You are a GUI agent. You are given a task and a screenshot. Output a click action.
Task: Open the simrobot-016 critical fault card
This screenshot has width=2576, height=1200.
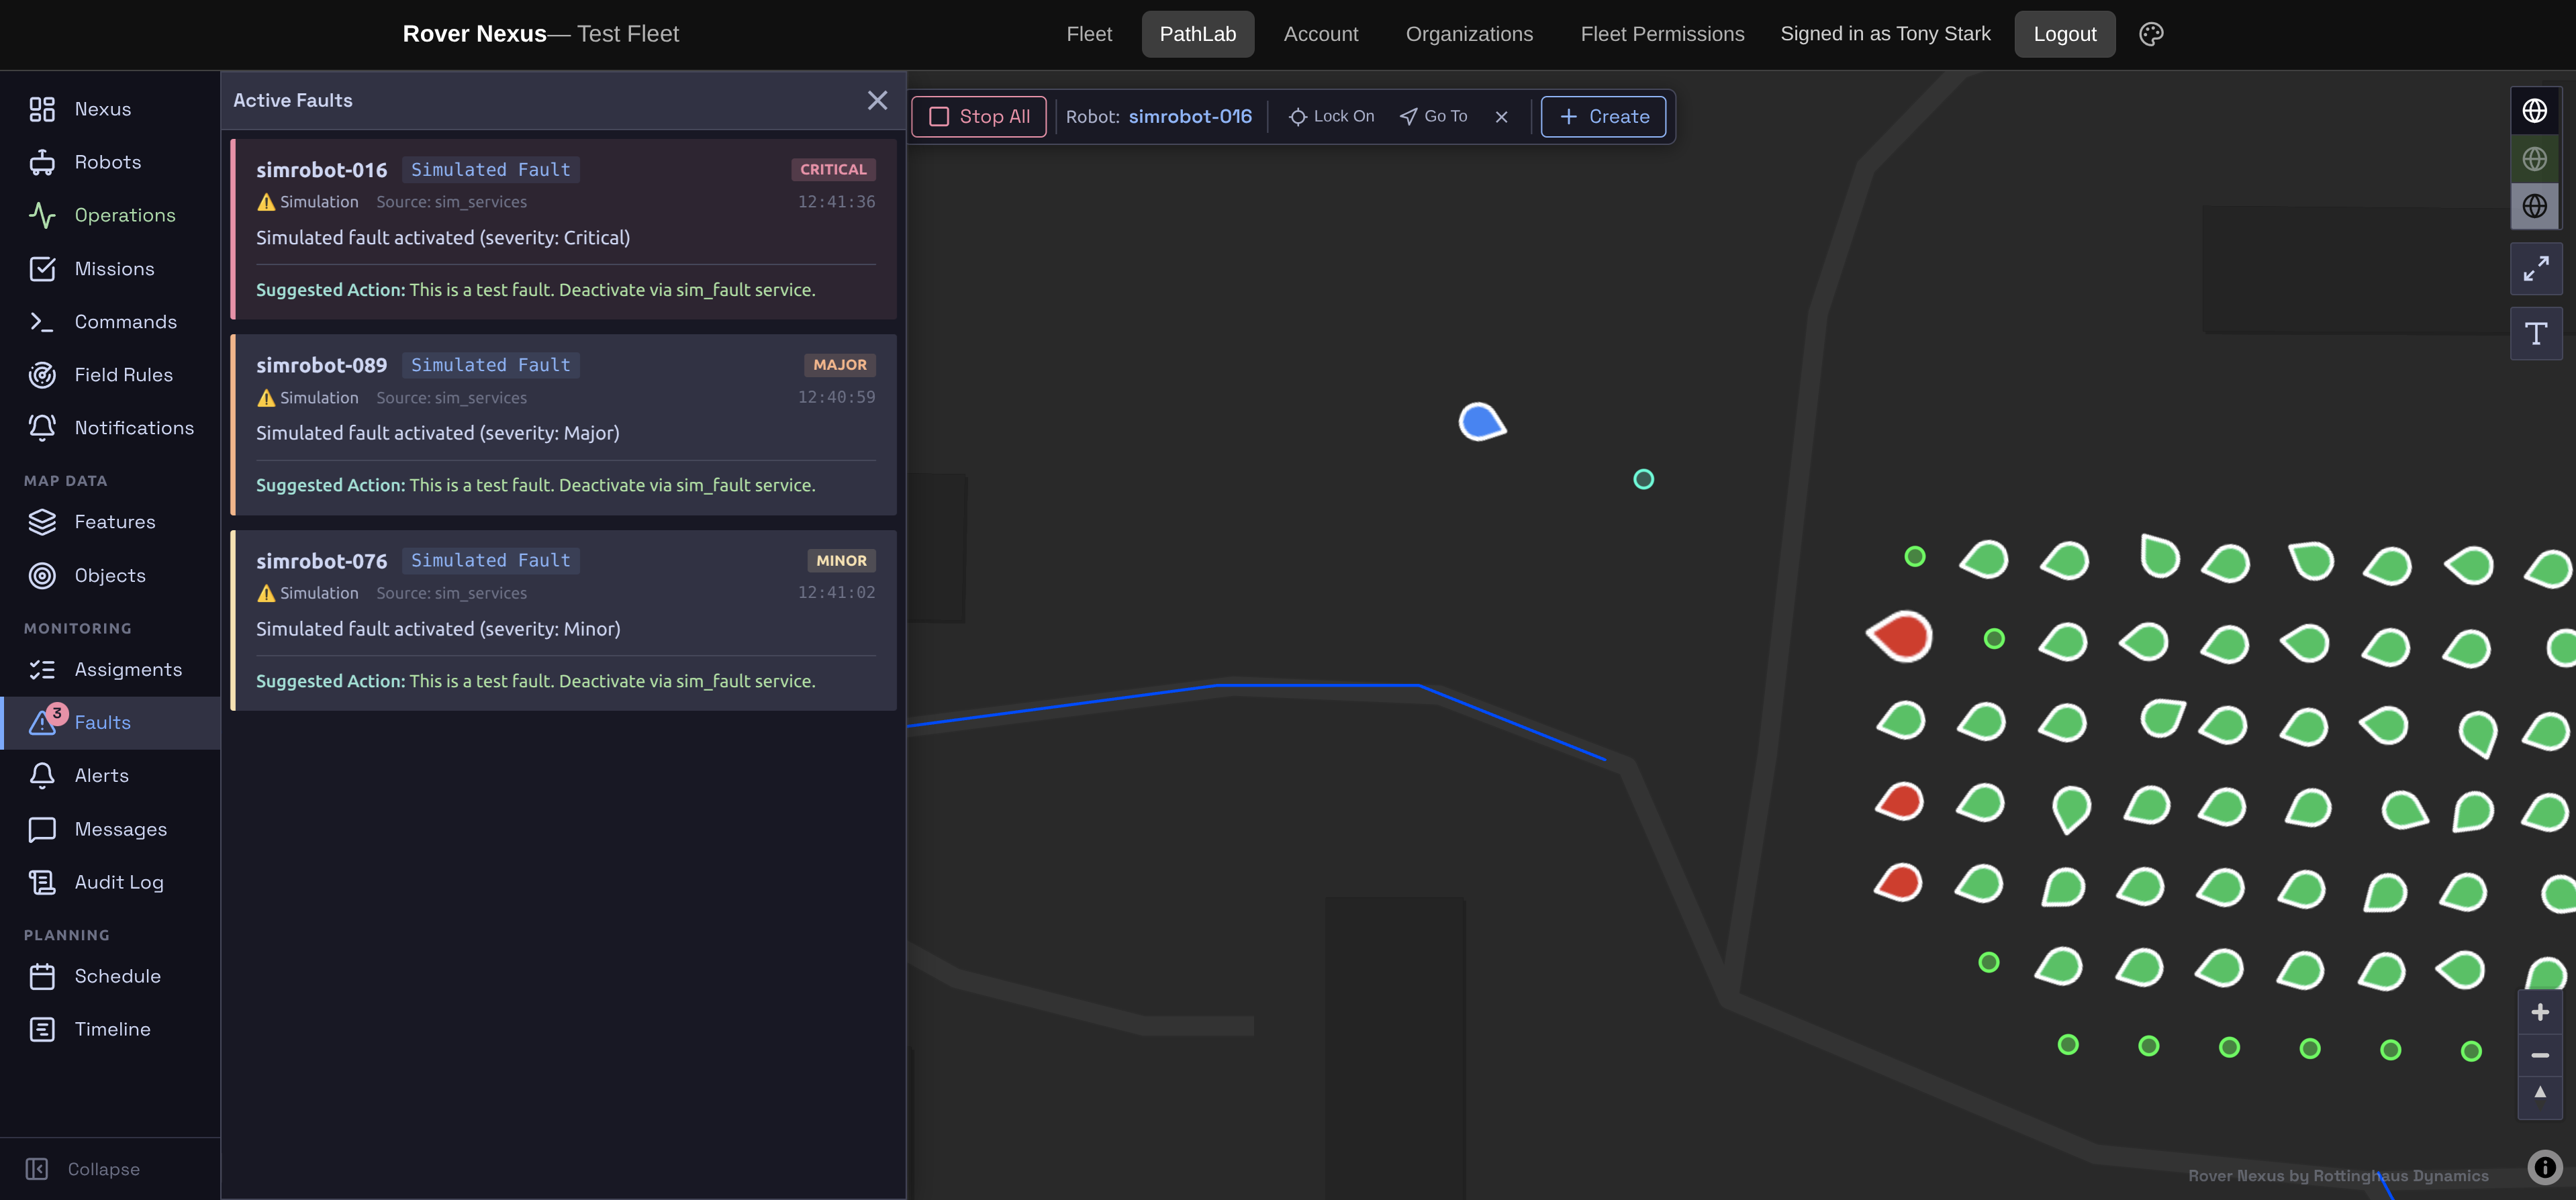(x=564, y=229)
